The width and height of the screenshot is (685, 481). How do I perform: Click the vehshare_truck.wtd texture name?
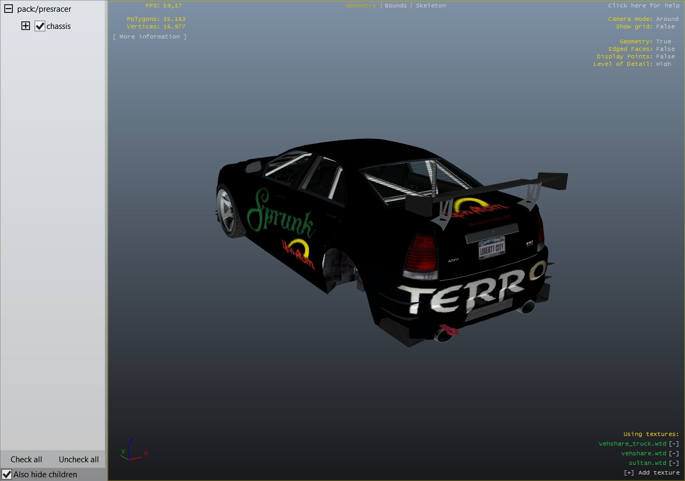click(x=633, y=444)
